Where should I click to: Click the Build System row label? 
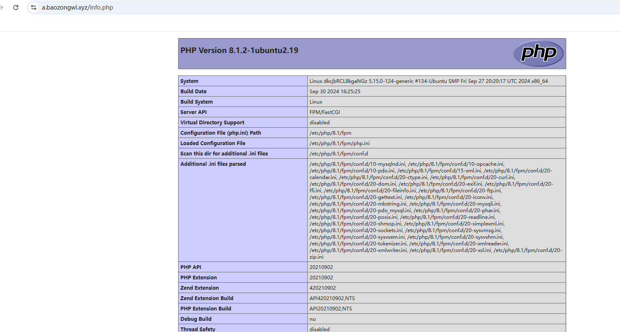pos(196,102)
